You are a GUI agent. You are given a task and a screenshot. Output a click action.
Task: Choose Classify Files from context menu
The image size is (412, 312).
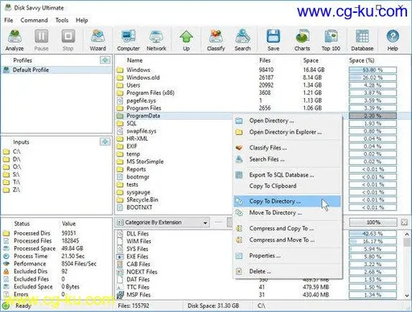tap(287, 148)
